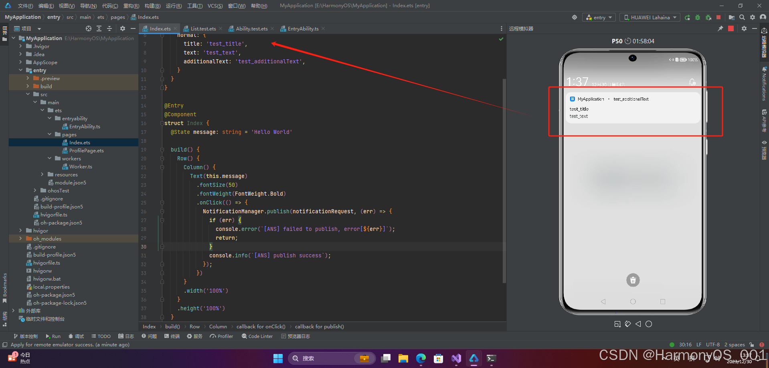
Task: Open 版本控制 version control tool window
Action: [x=26, y=336]
